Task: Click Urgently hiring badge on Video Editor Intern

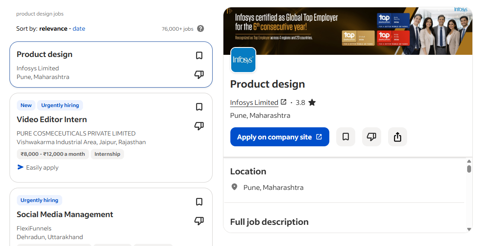Action: click(60, 105)
